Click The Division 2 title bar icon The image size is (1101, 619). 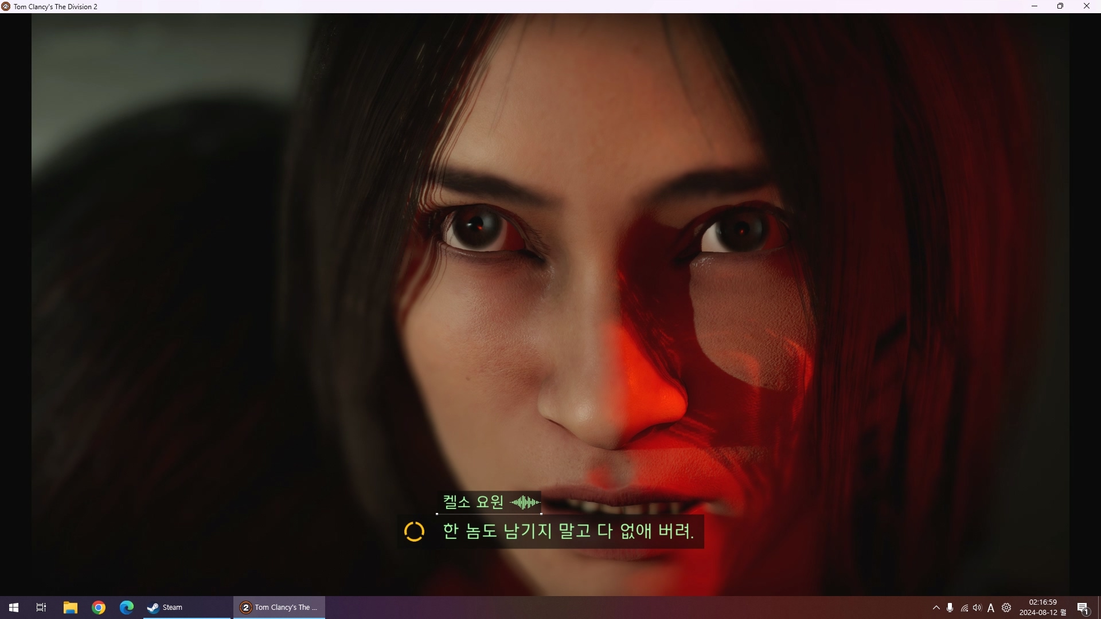[x=6, y=6]
